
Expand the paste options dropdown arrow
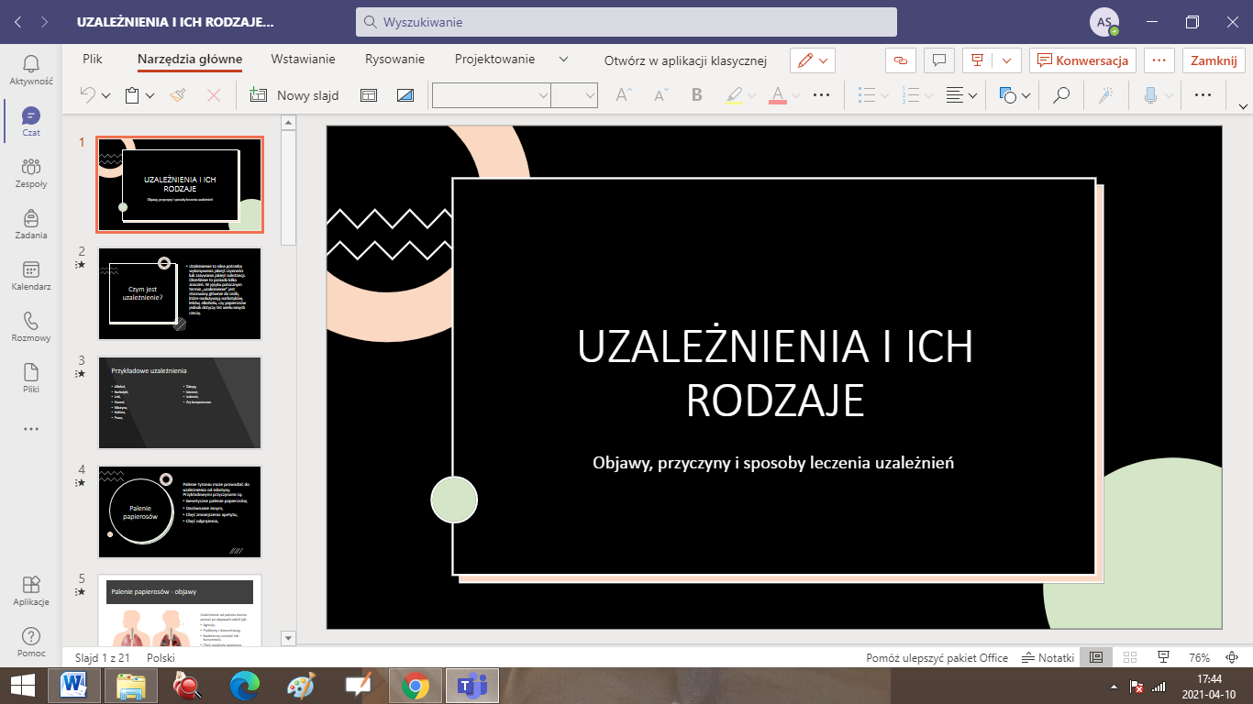(x=150, y=95)
